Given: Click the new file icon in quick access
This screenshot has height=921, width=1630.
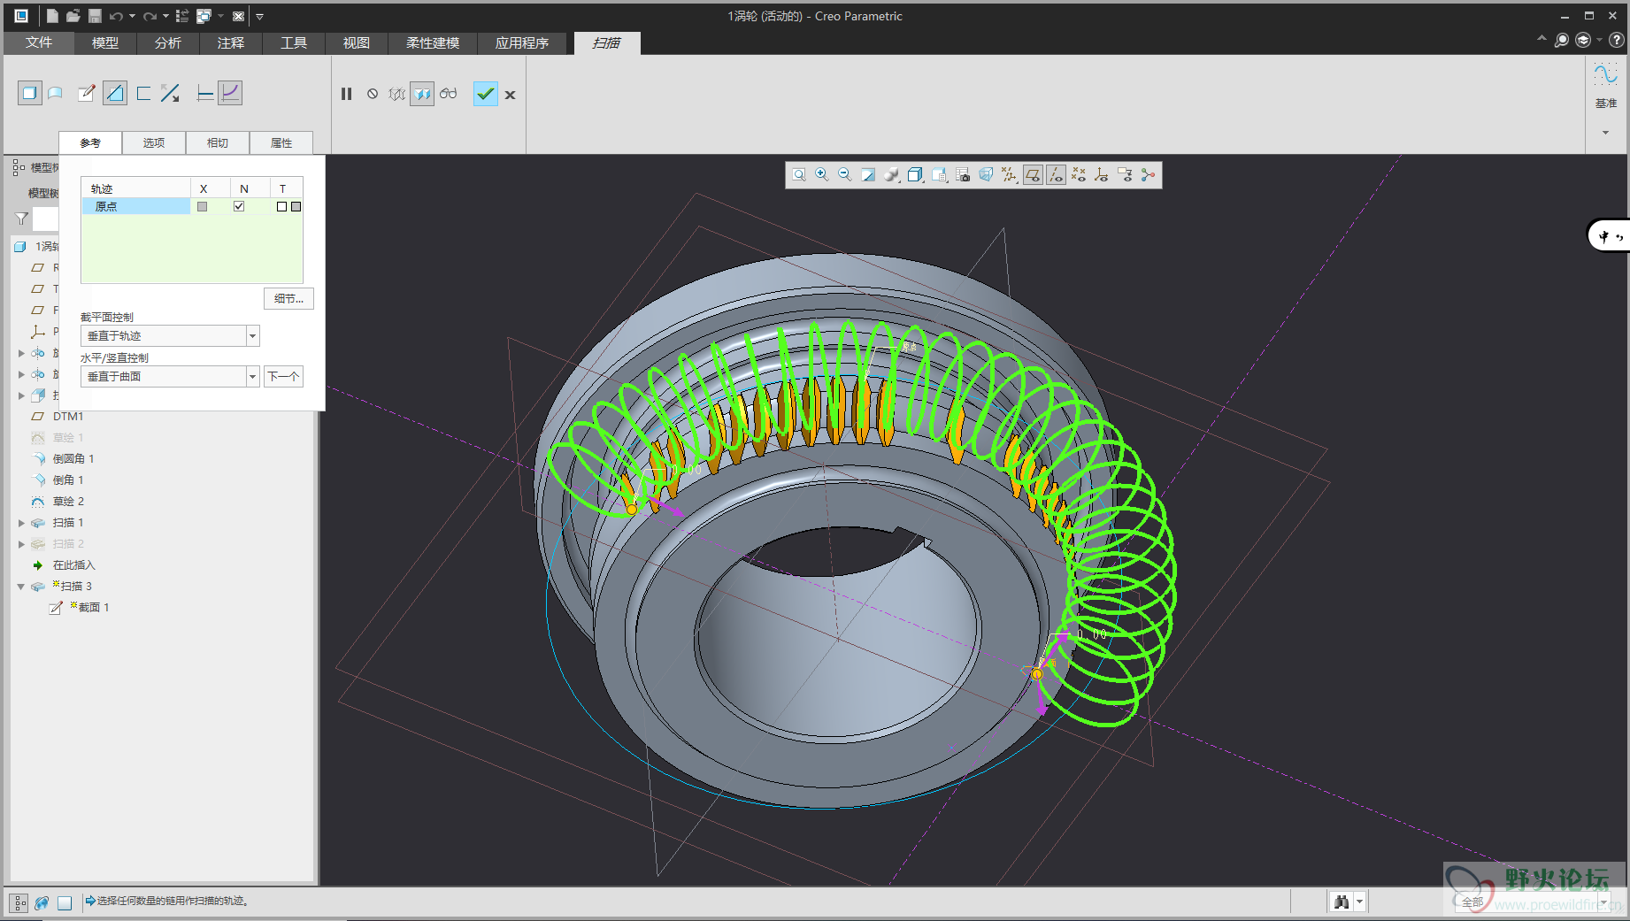Looking at the screenshot, I should point(52,16).
